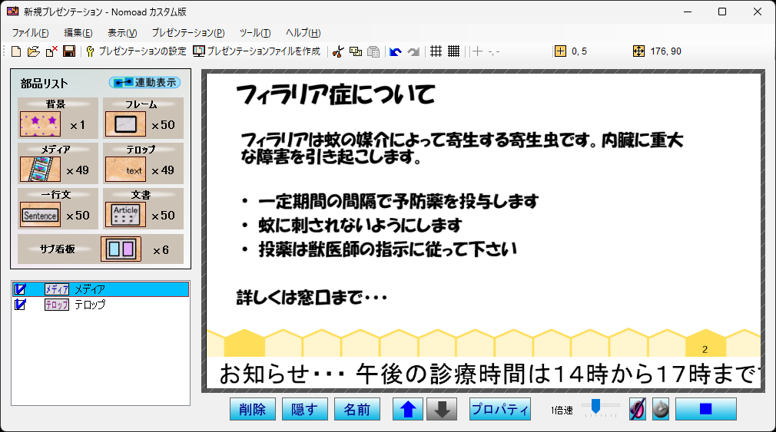
Task: Uncheck the テロップ row checkbox
Action: click(x=20, y=305)
